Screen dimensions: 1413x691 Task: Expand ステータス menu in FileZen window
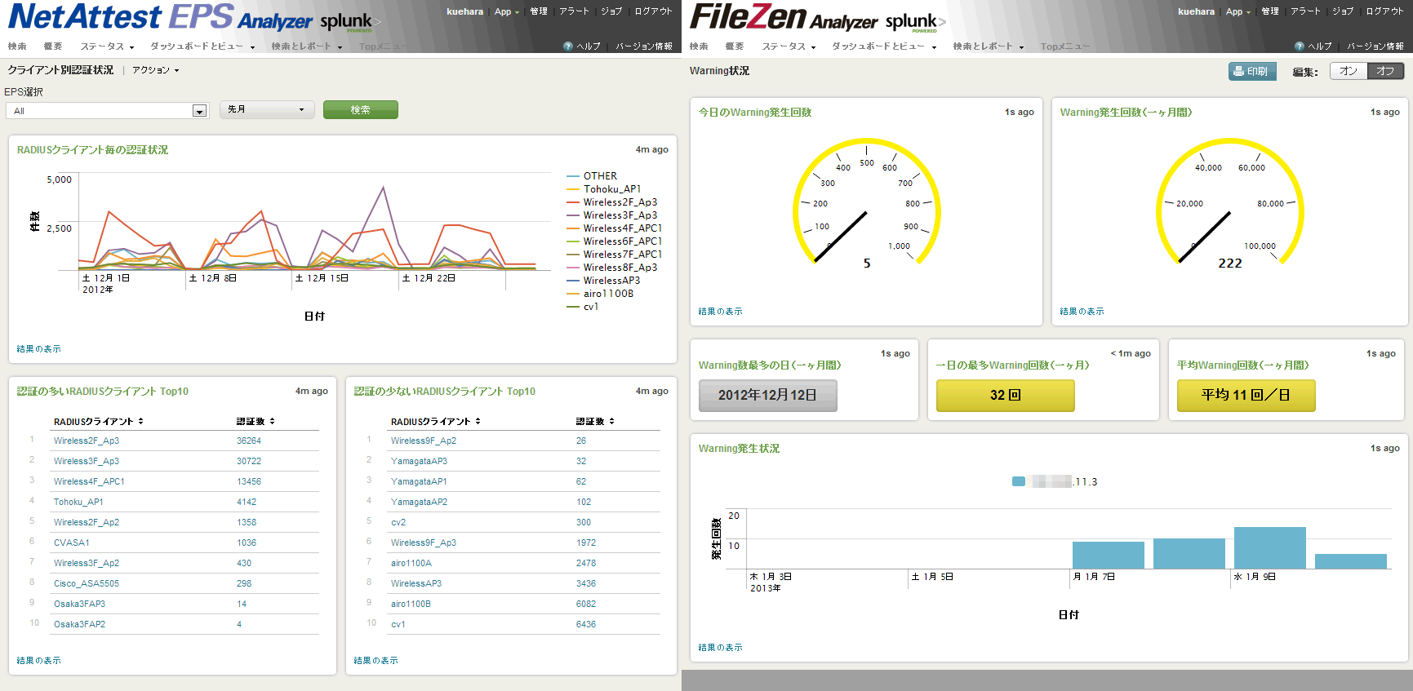click(789, 47)
